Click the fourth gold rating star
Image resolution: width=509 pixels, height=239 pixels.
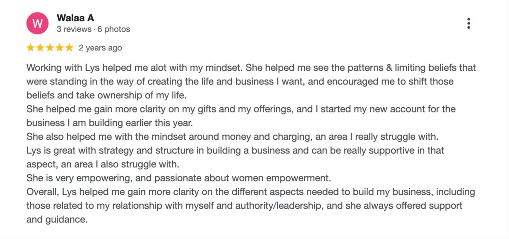pyautogui.click(x=60, y=48)
